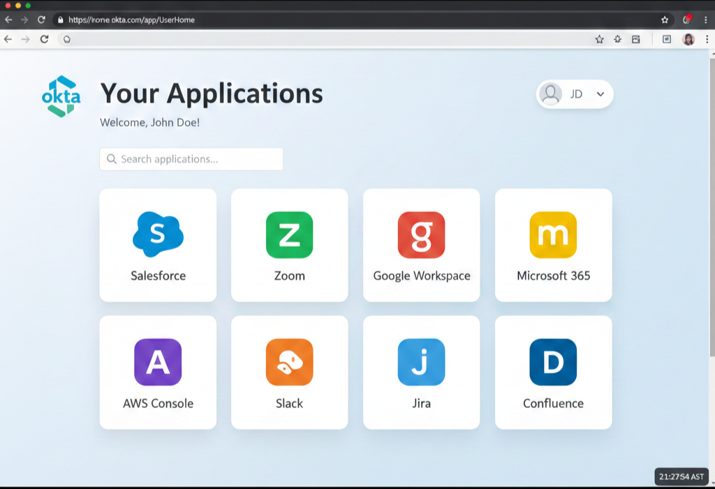Focus the Search applications field

191,159
